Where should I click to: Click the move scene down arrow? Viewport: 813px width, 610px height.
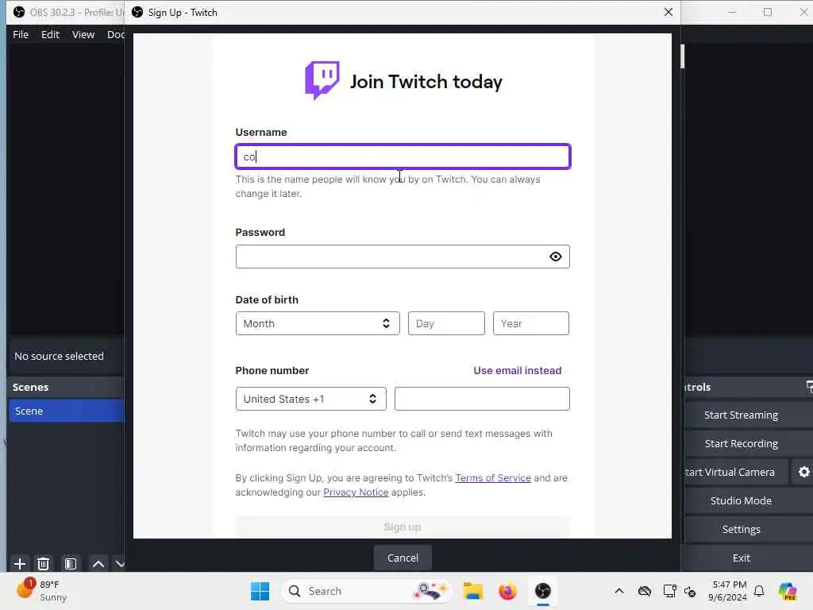pos(120,563)
